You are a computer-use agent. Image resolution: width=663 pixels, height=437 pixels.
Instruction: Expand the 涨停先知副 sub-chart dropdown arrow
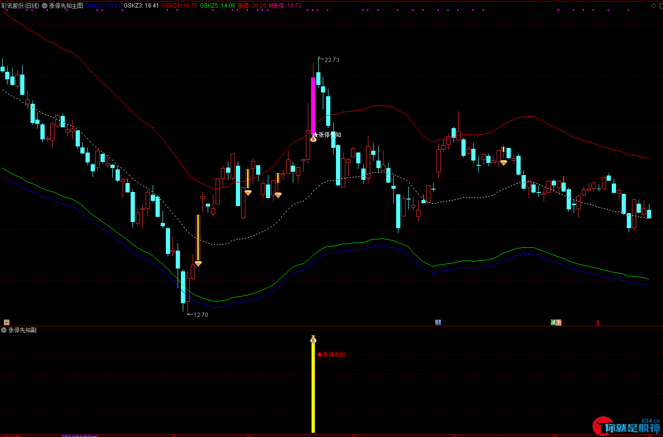point(4,330)
